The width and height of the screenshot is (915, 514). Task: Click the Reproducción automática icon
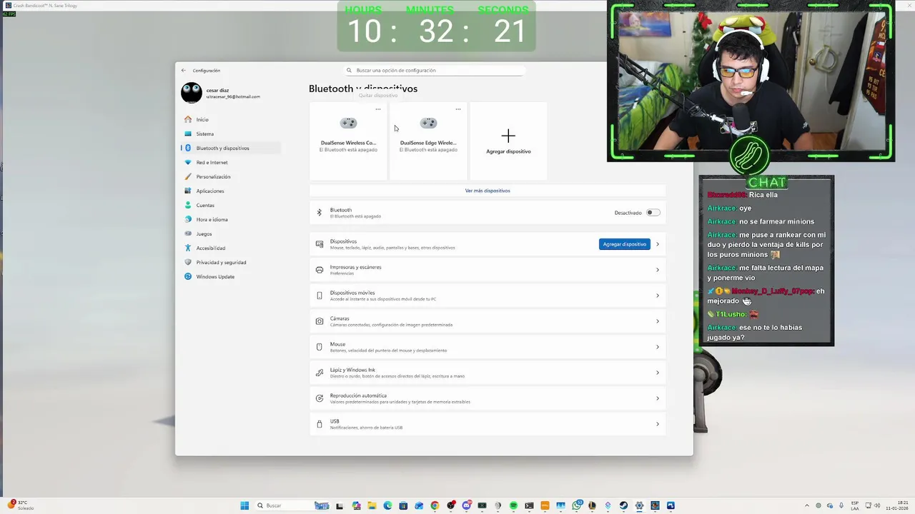coord(320,398)
